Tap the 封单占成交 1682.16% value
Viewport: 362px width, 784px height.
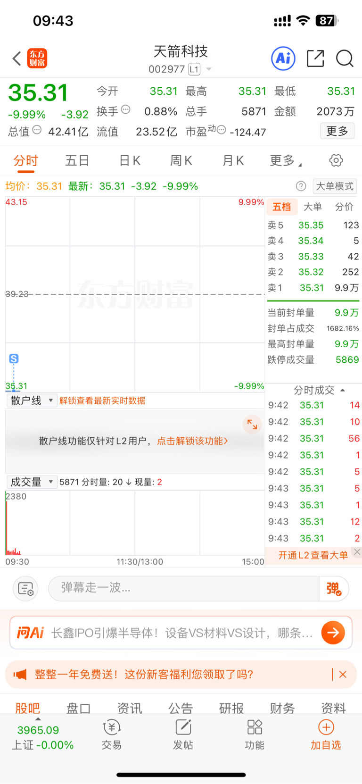[343, 328]
